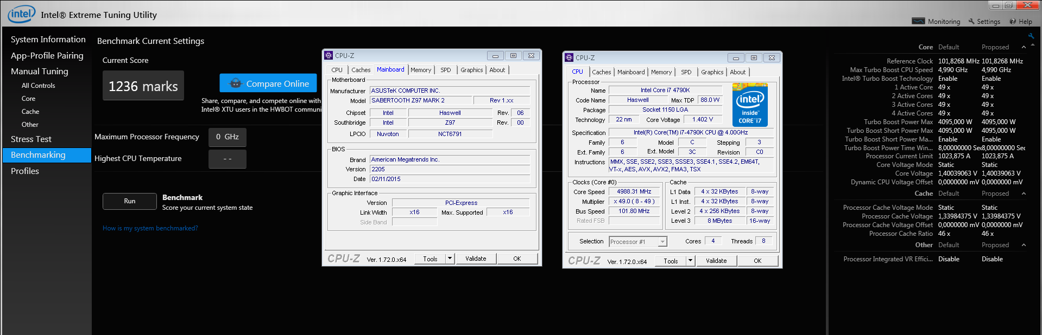This screenshot has width=1042, height=335.
Task: Open Help via question mark icon
Action: tap(1013, 21)
